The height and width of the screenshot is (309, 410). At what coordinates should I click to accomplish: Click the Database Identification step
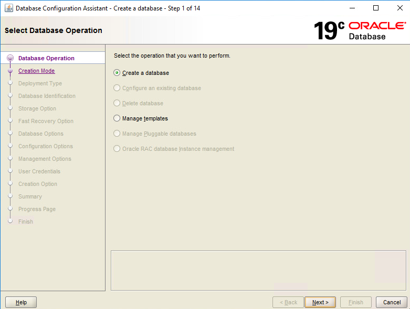(47, 96)
